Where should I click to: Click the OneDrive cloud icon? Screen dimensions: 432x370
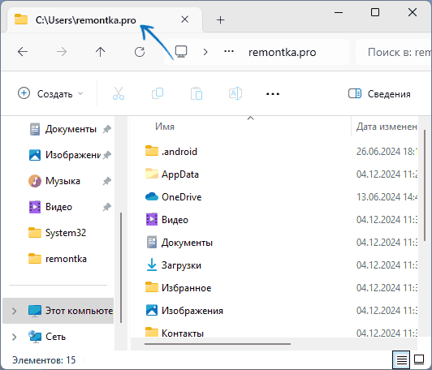click(x=152, y=196)
